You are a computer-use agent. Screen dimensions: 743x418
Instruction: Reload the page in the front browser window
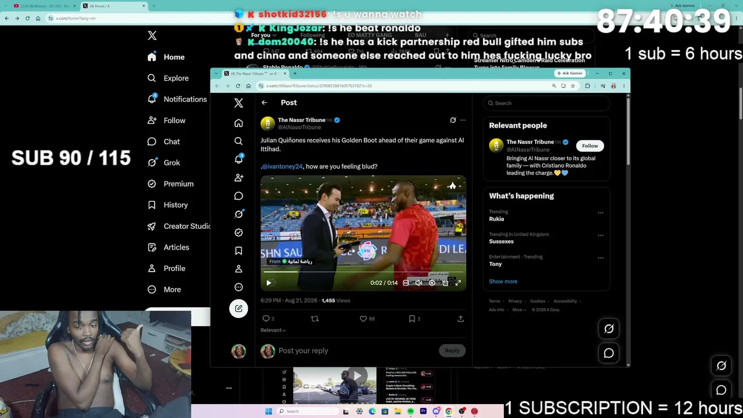[238, 86]
